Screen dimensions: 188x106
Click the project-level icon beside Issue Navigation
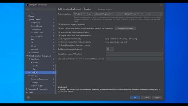(53, 36)
